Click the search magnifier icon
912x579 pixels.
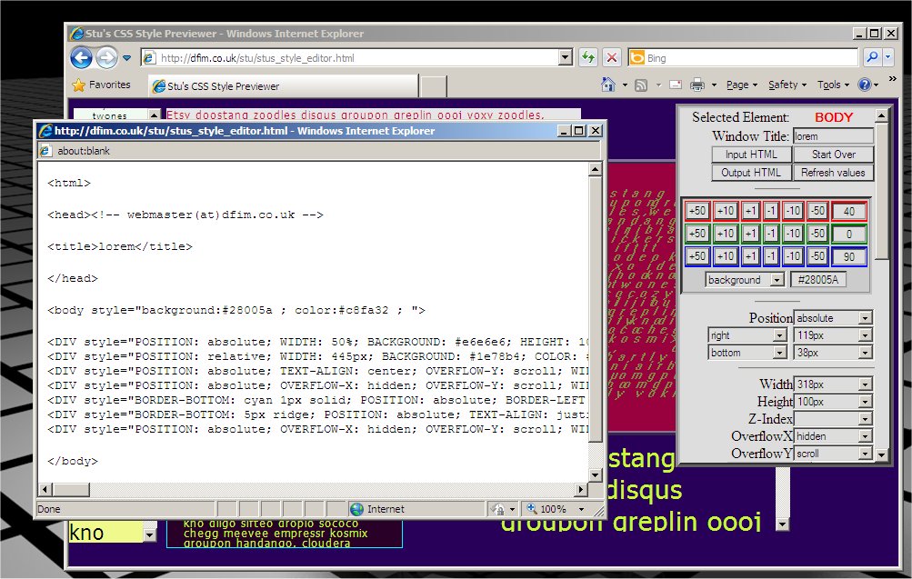pyautogui.click(x=872, y=58)
